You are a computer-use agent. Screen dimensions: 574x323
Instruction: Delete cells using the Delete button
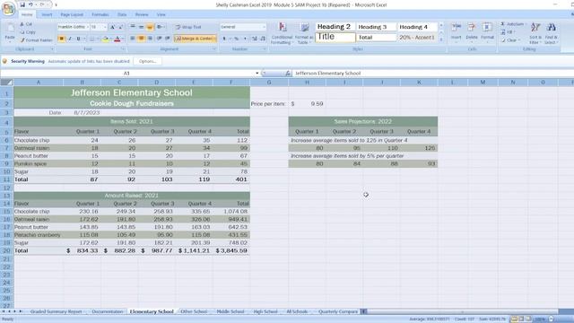(x=472, y=31)
